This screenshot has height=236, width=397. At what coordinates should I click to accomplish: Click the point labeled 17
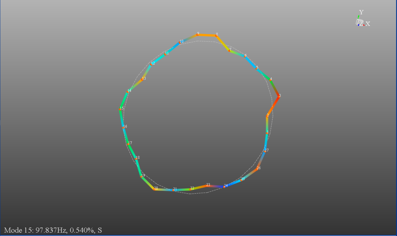[129, 144]
